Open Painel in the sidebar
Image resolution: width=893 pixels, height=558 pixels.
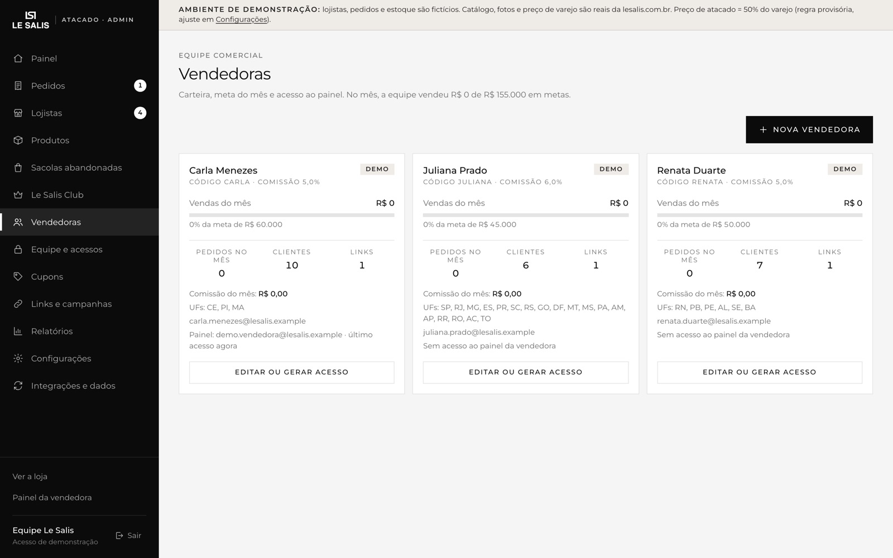(x=79, y=59)
